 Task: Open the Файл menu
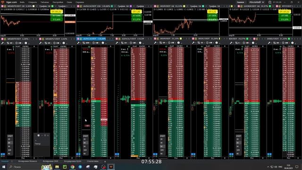(22, 2)
